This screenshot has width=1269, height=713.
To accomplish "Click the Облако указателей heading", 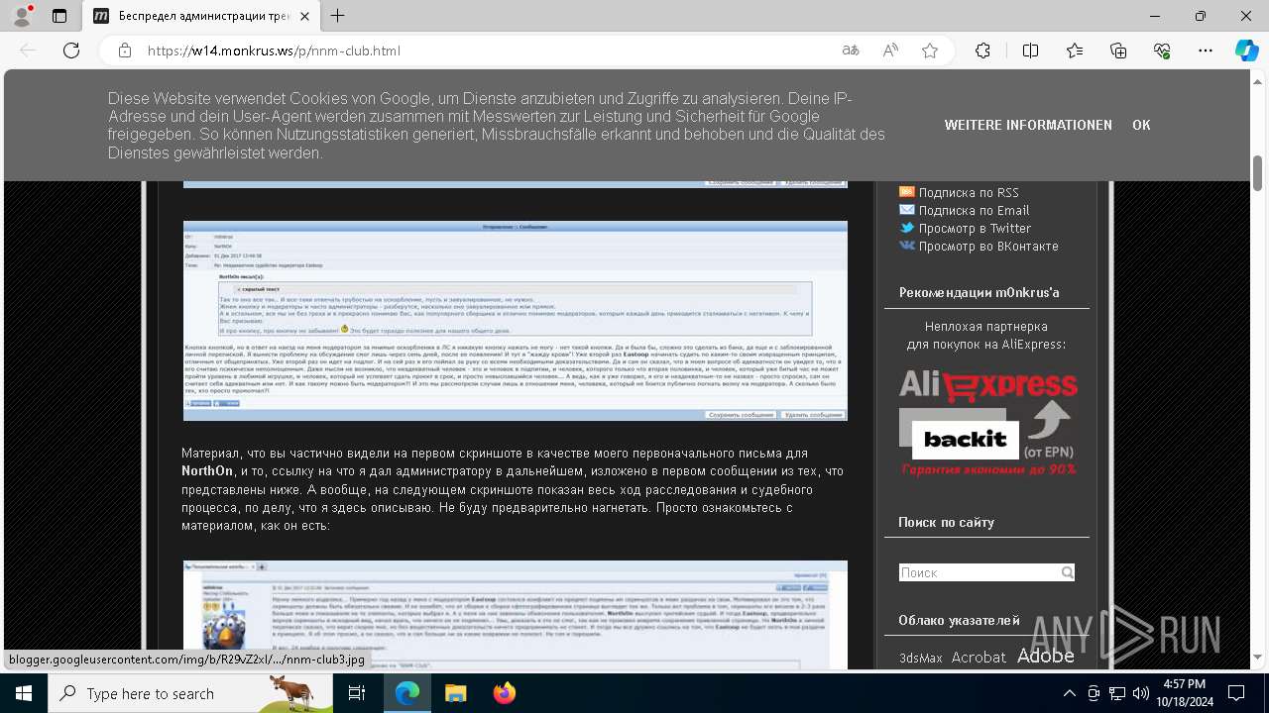I will pyautogui.click(x=959, y=621).
